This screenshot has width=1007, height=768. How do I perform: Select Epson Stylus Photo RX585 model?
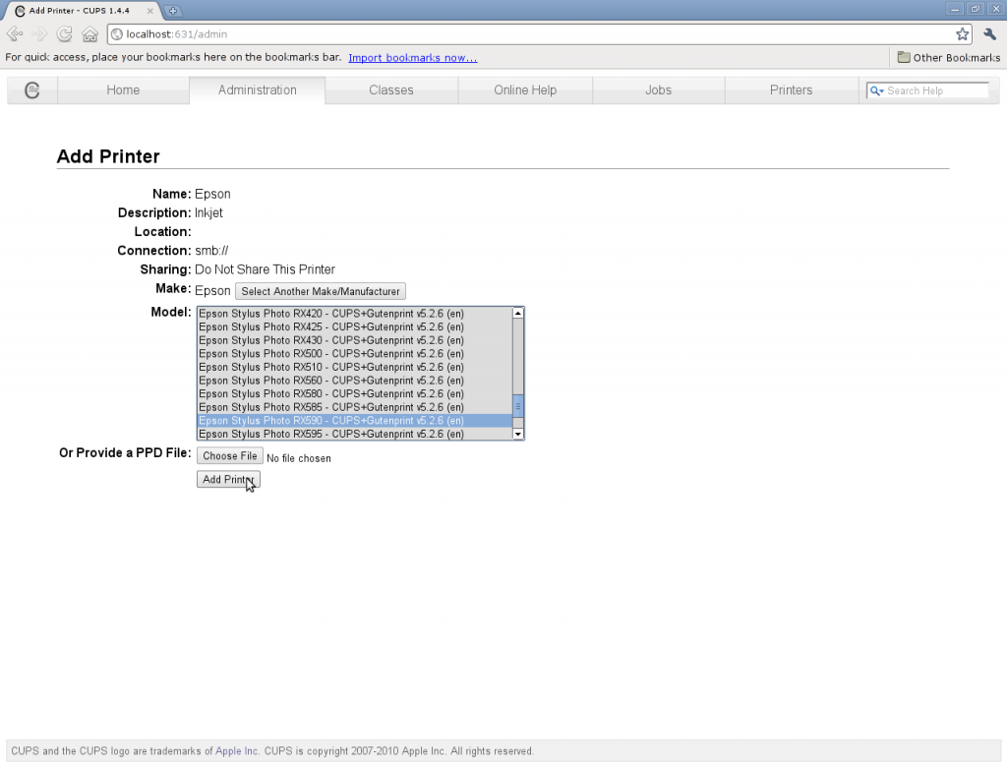click(355, 408)
